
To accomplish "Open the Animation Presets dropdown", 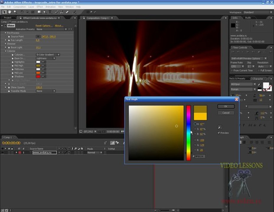I will [52, 29].
